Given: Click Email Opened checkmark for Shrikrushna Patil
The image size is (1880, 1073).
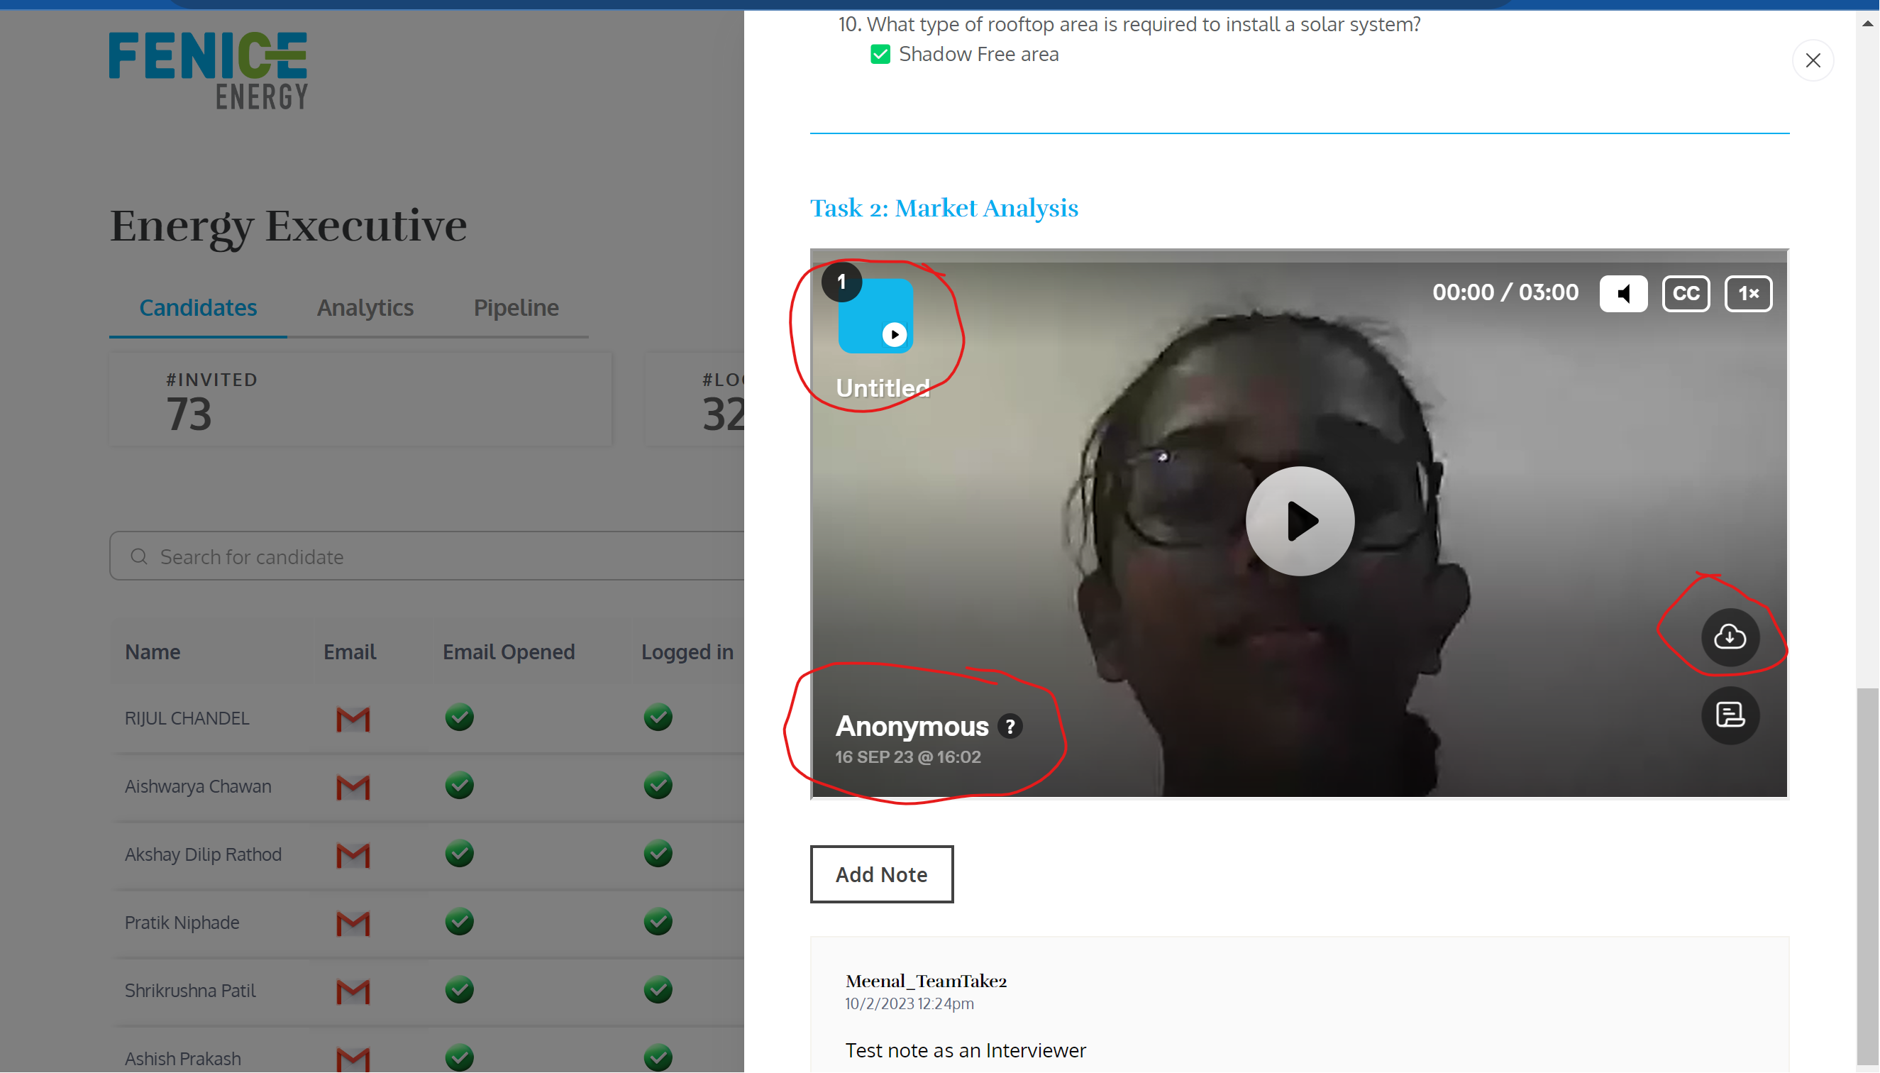Looking at the screenshot, I should (x=459, y=990).
